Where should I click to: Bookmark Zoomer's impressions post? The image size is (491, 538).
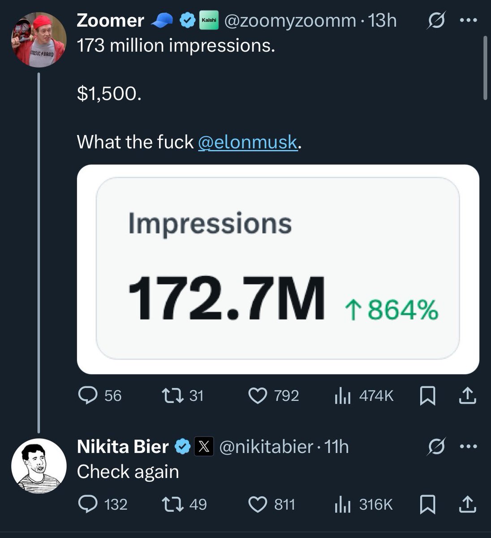tap(428, 396)
